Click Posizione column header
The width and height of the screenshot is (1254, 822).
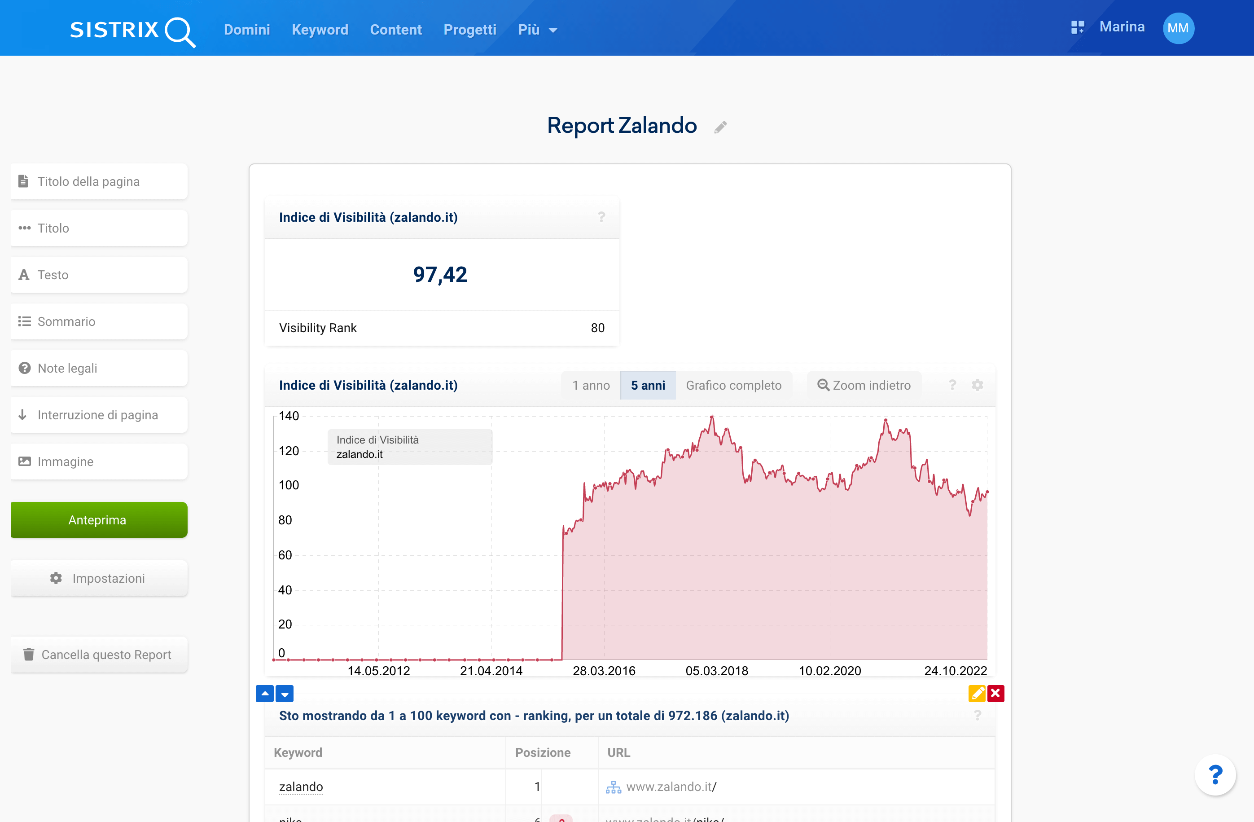(x=543, y=752)
